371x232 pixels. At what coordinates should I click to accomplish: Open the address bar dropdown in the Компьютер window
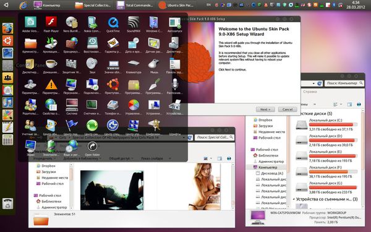point(313,84)
